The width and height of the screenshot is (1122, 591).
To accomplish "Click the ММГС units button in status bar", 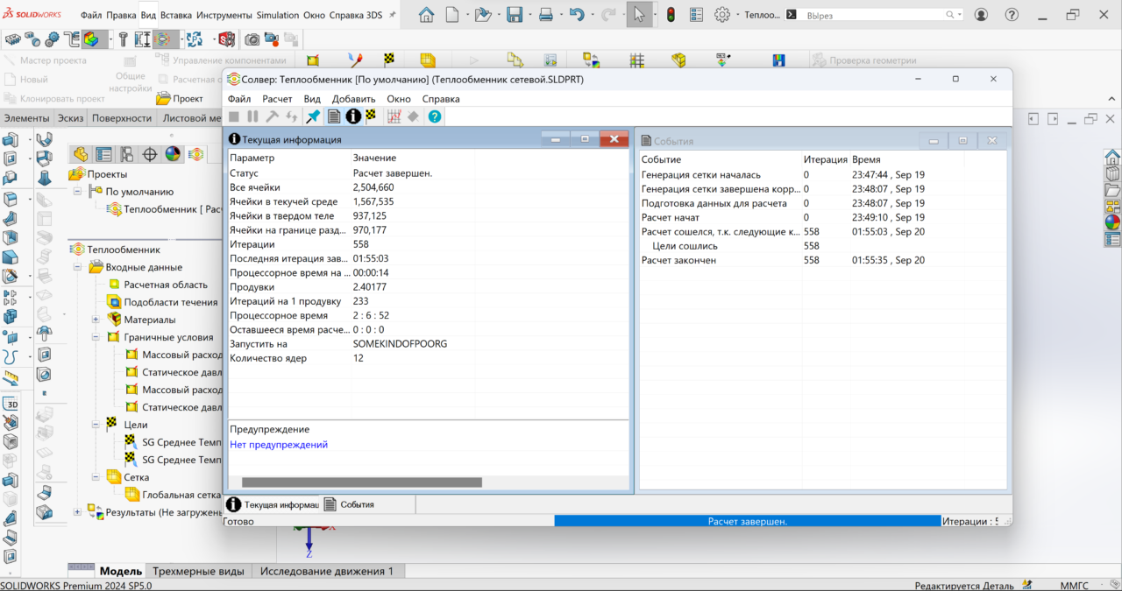I will 1074,585.
